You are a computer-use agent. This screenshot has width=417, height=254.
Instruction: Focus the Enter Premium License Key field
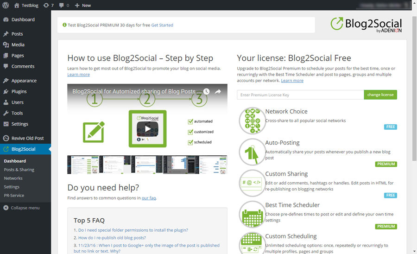(x=300, y=95)
